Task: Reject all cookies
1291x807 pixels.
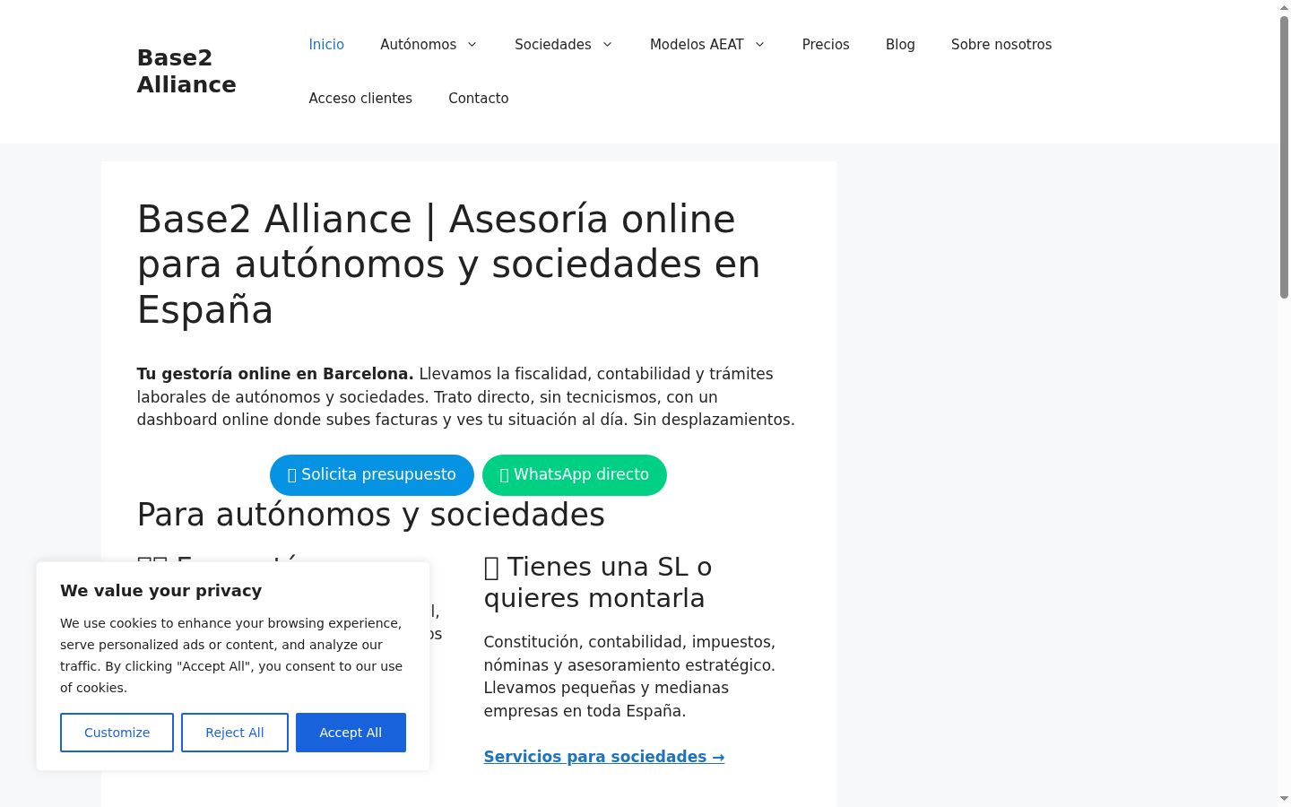Action: tap(235, 733)
